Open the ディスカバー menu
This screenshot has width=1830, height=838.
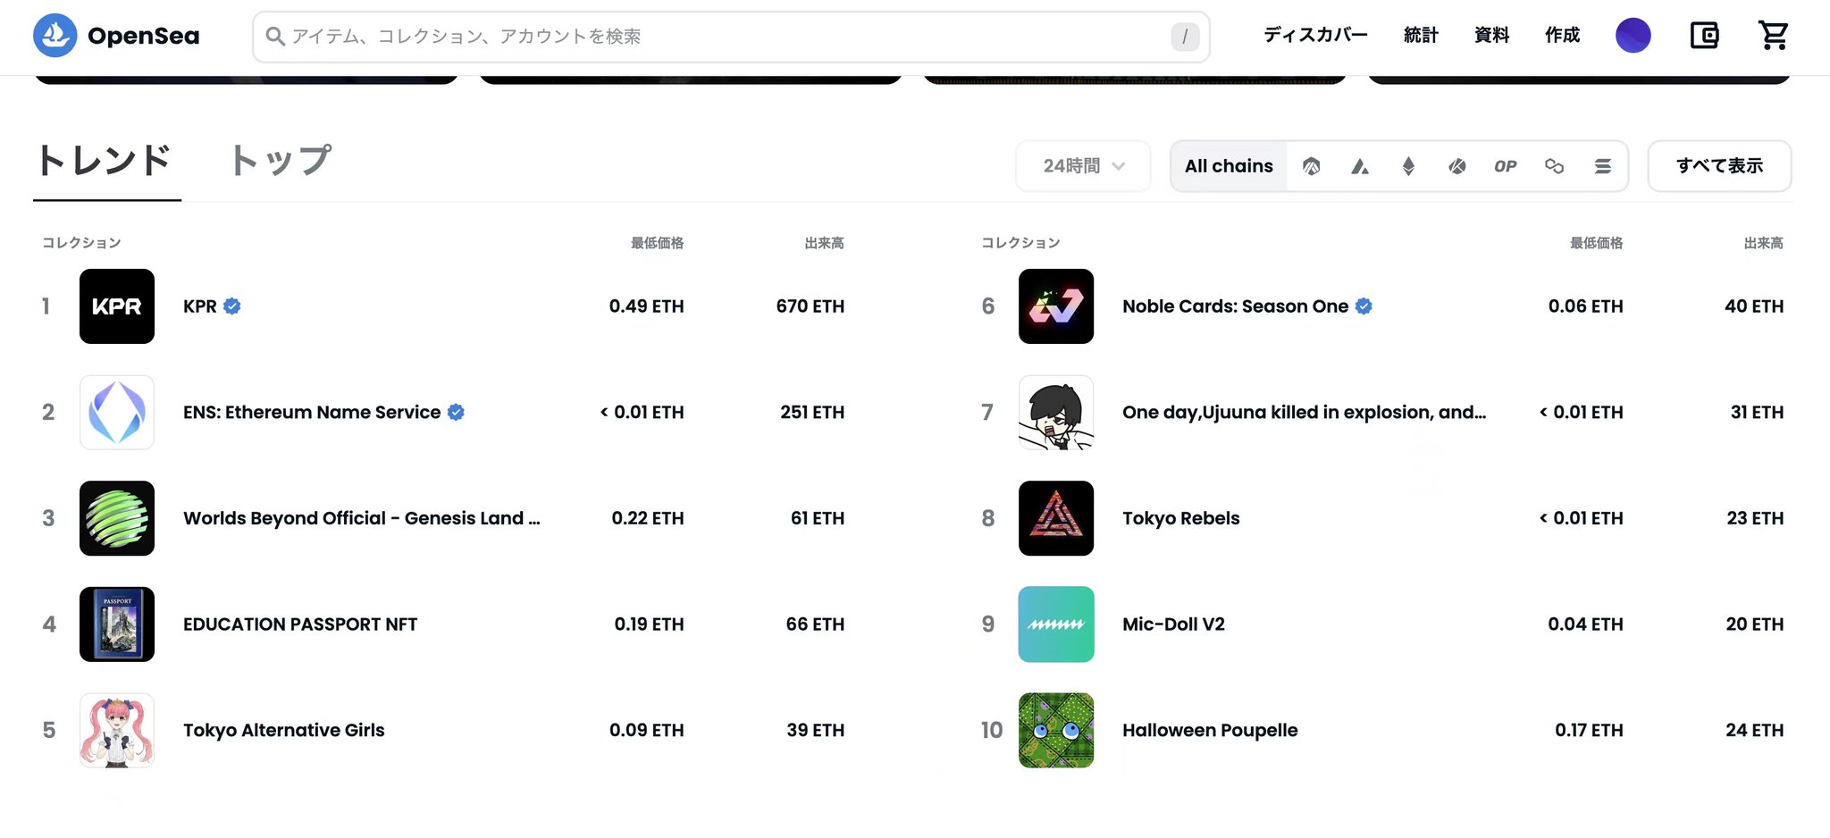point(1315,36)
